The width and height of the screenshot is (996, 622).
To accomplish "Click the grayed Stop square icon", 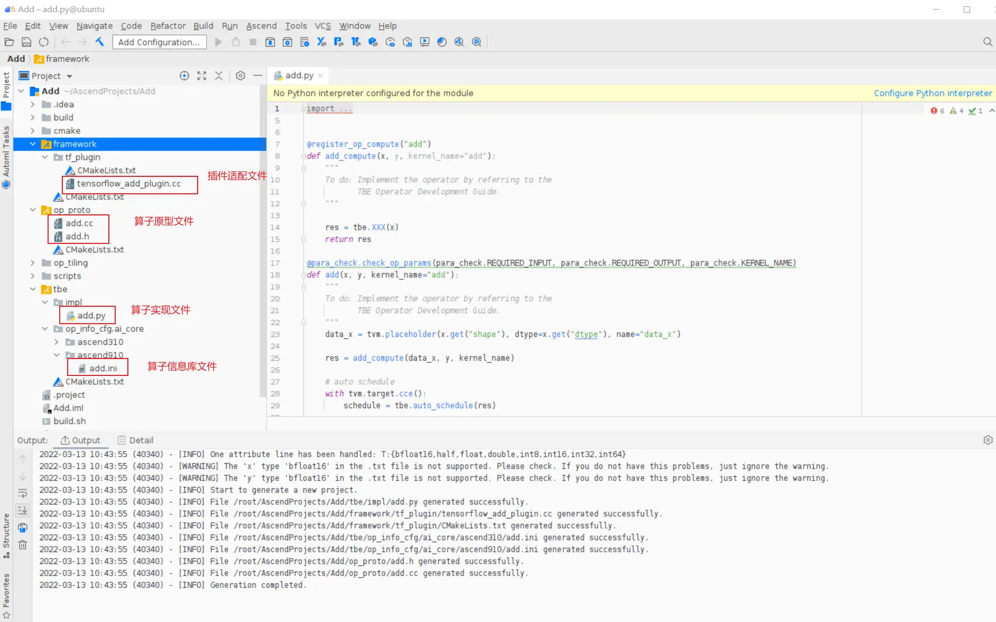I will point(253,42).
